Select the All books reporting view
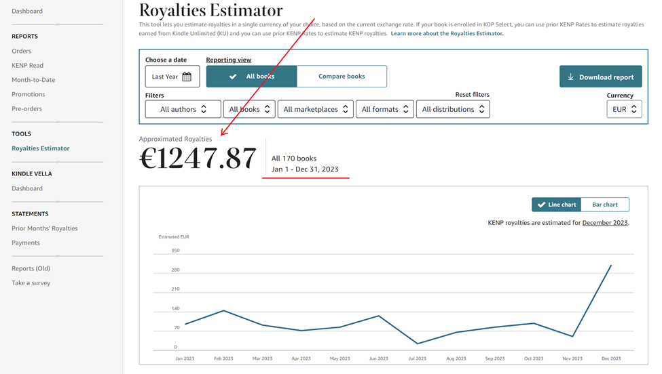This screenshot has height=374, width=662. [x=251, y=77]
